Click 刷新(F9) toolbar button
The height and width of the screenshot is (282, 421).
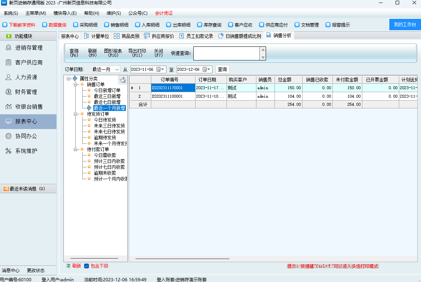(x=92, y=53)
